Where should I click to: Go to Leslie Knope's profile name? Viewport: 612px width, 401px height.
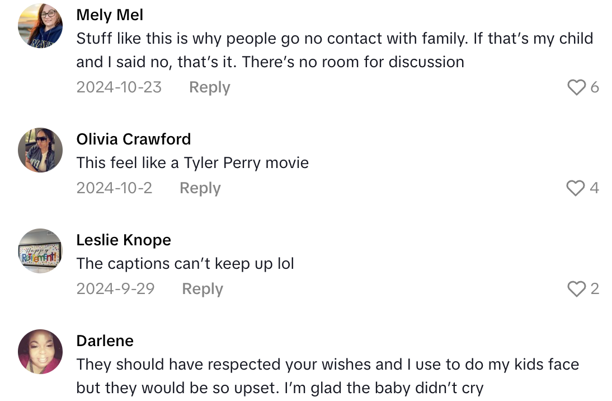pos(124,240)
